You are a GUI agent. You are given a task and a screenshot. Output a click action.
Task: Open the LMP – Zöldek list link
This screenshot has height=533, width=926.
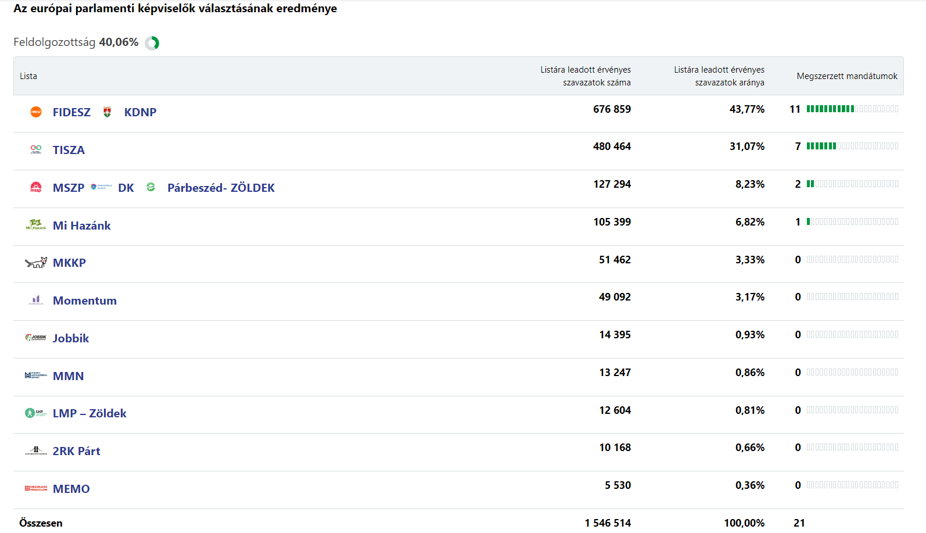pos(89,413)
